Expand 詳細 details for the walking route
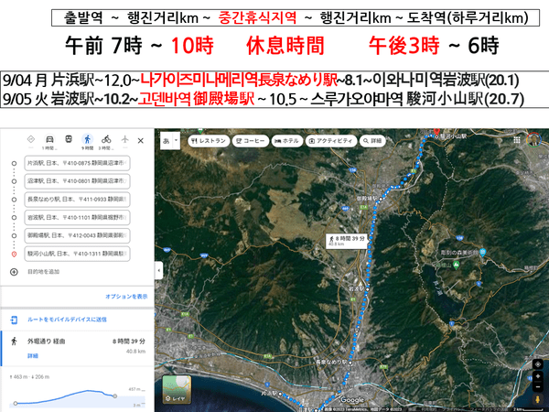 pyautogui.click(x=32, y=355)
